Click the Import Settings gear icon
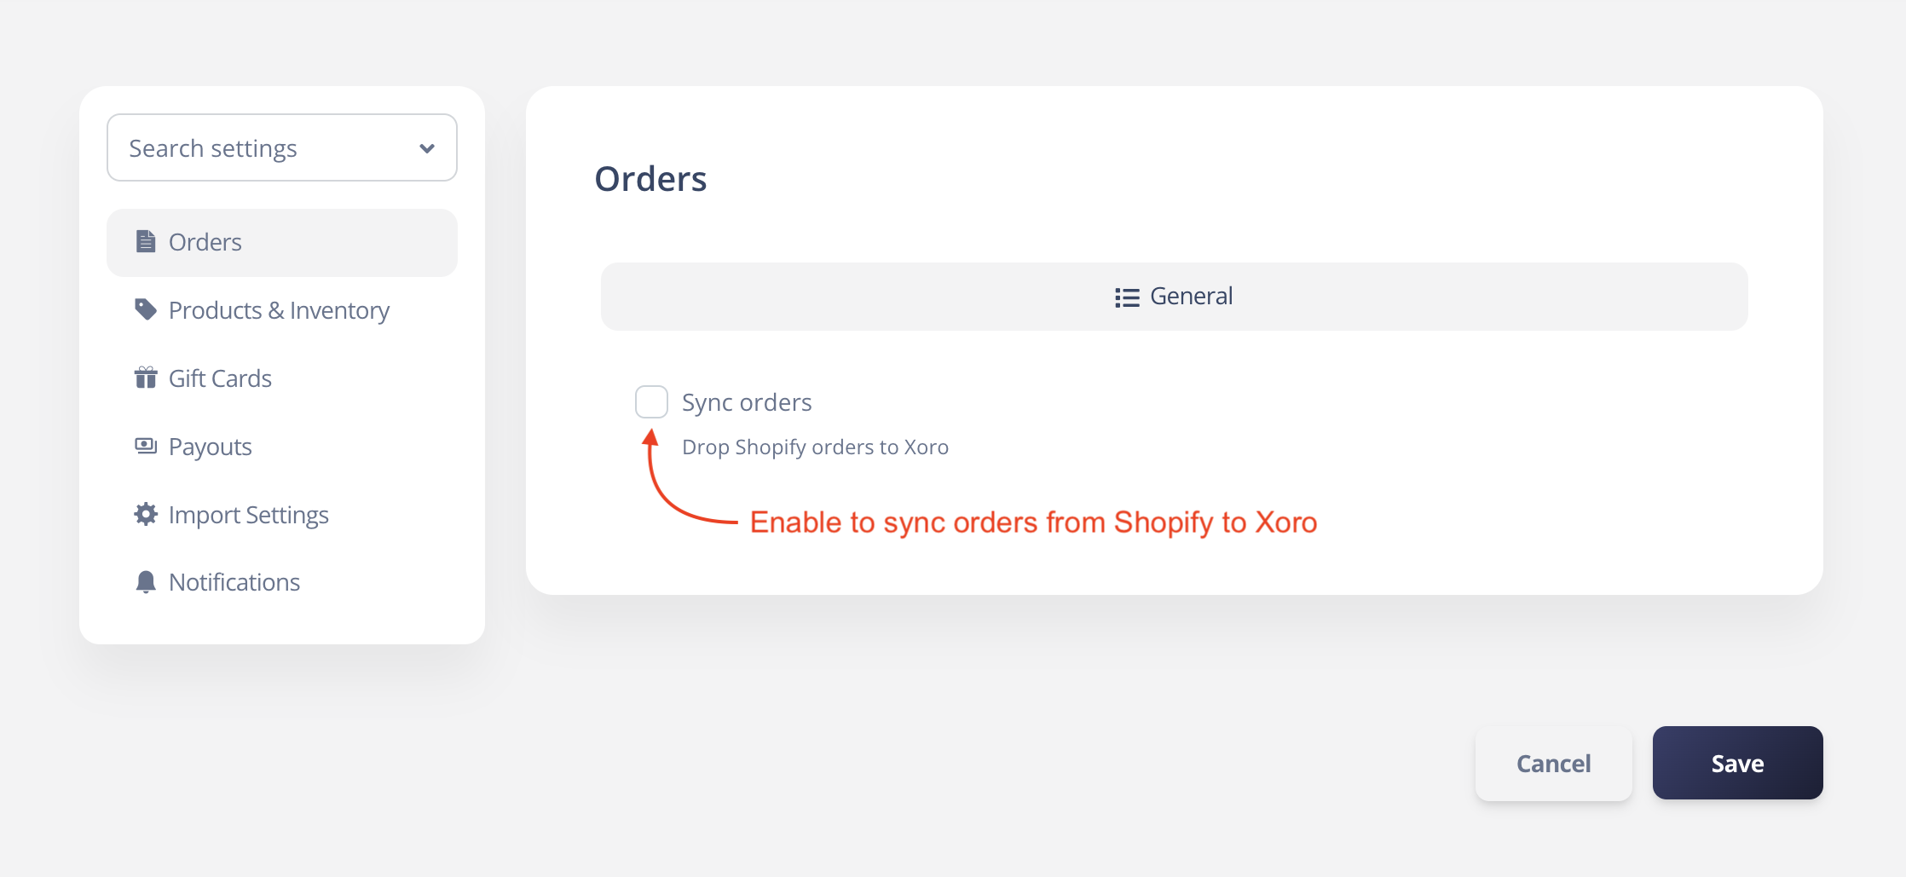The image size is (1906, 877). click(x=146, y=514)
